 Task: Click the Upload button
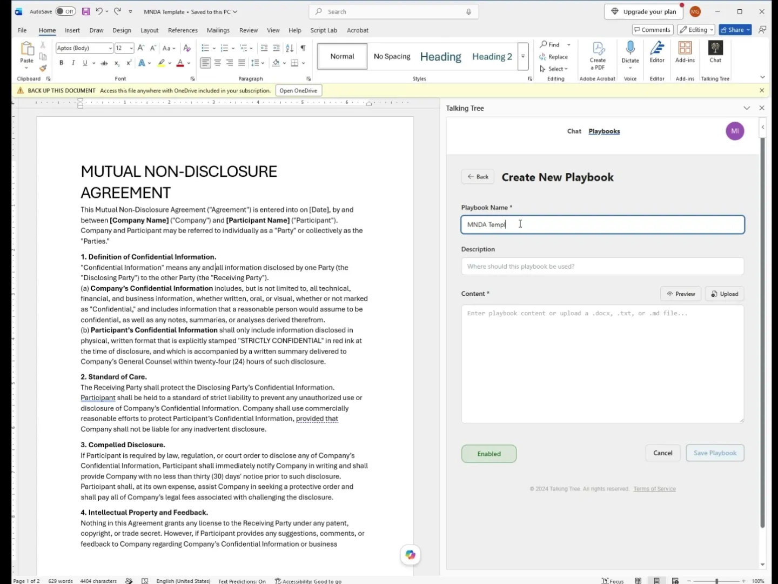click(725, 294)
